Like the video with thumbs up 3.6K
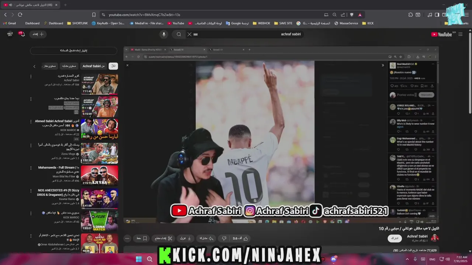 pos(240,239)
